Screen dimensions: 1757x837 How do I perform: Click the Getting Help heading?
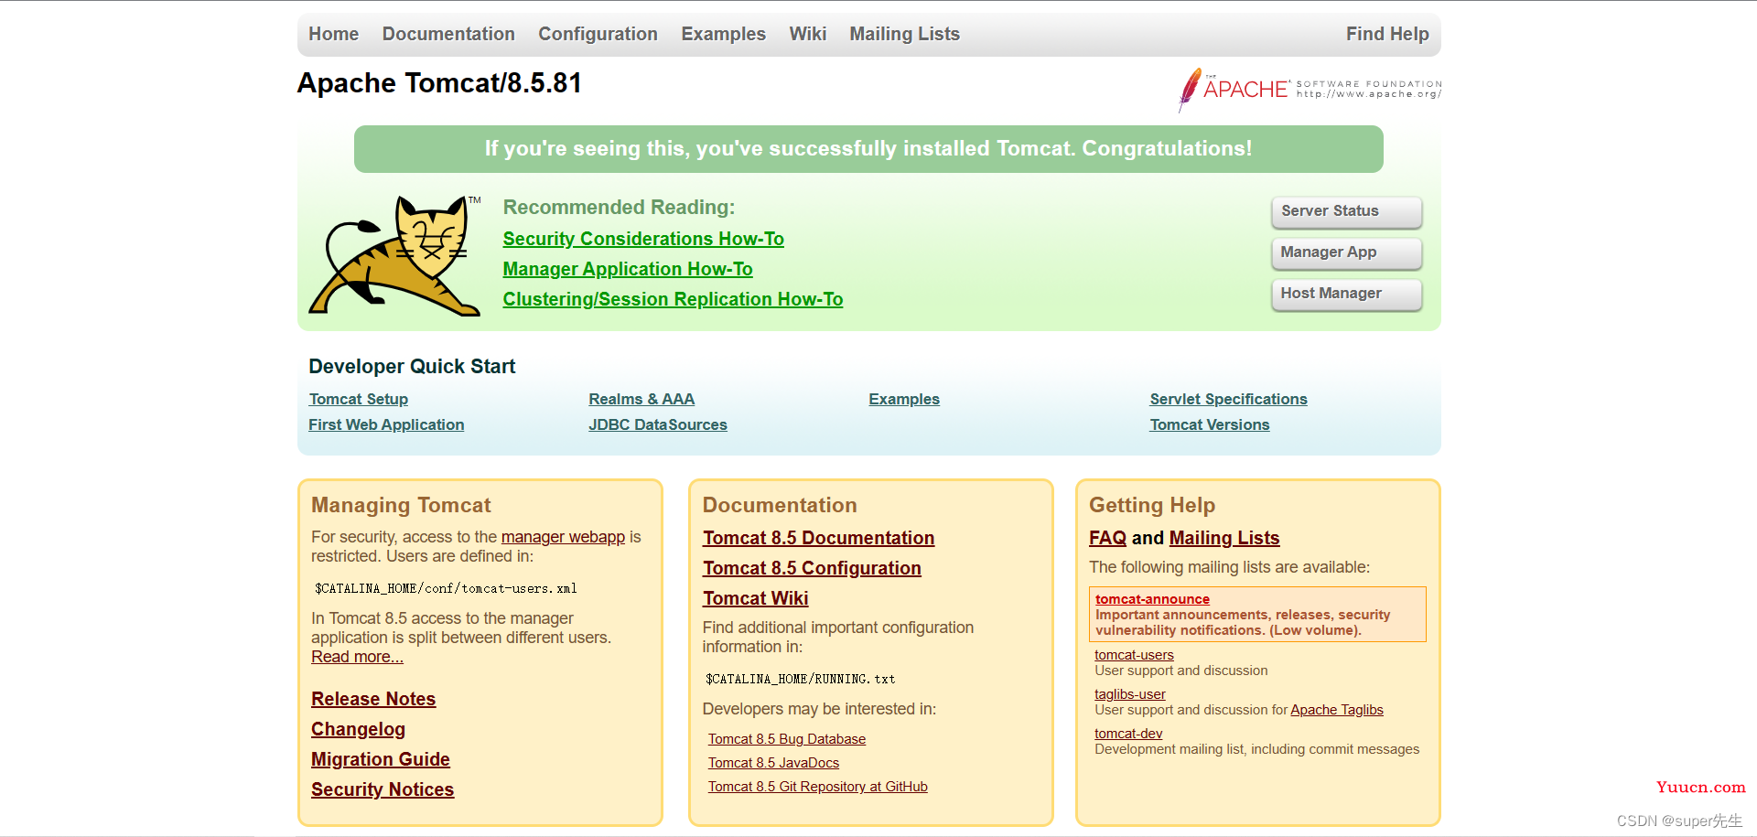(x=1152, y=505)
